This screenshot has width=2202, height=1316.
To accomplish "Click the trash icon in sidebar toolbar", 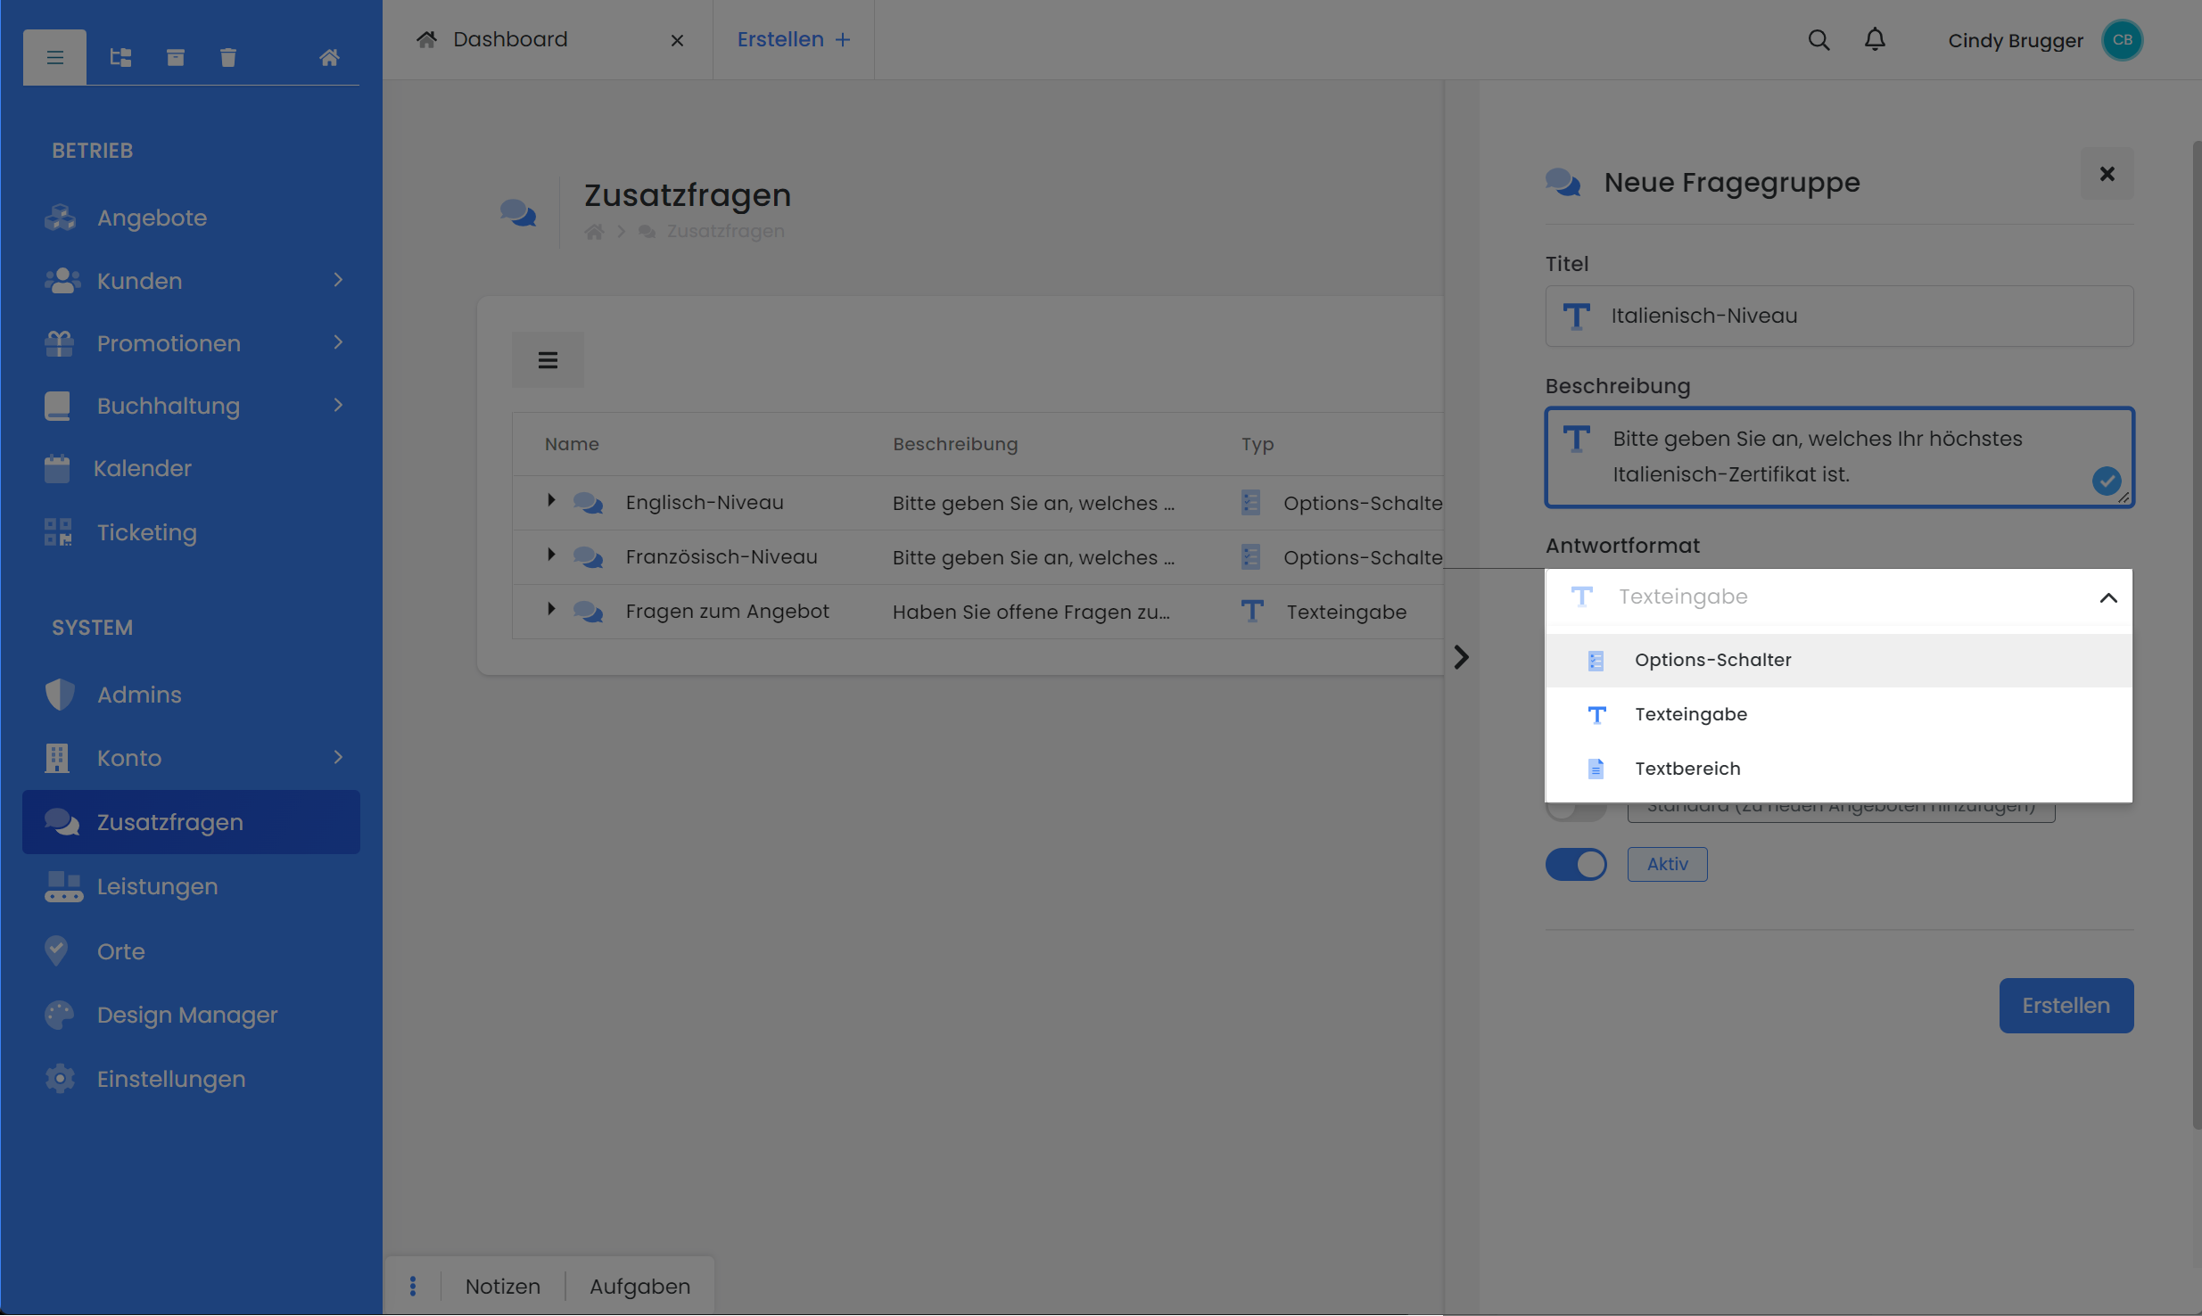I will (x=228, y=58).
